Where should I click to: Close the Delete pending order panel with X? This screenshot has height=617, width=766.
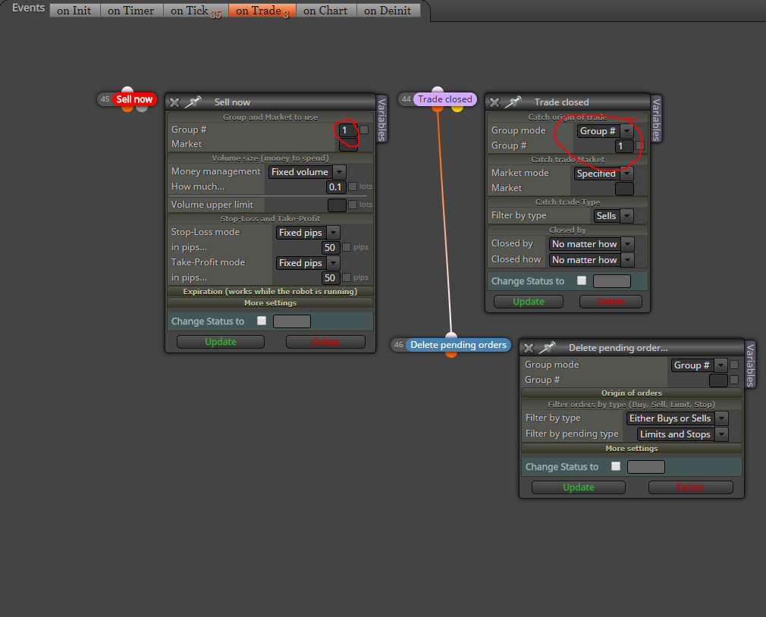(x=529, y=348)
